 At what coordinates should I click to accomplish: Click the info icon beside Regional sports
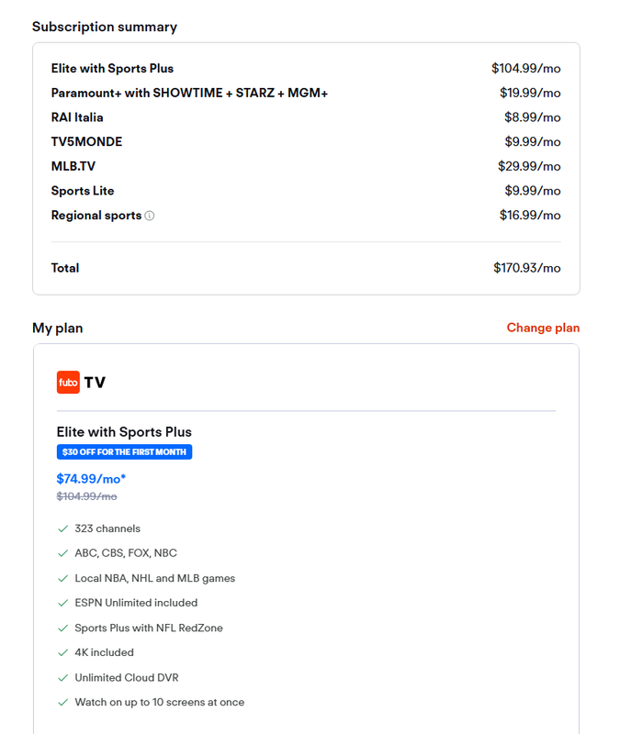(x=150, y=217)
